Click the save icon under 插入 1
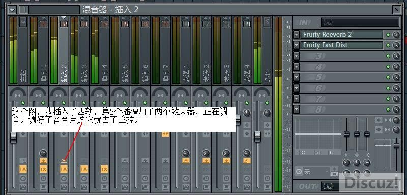This screenshot has width=407, height=195. pyautogui.click(x=43, y=187)
